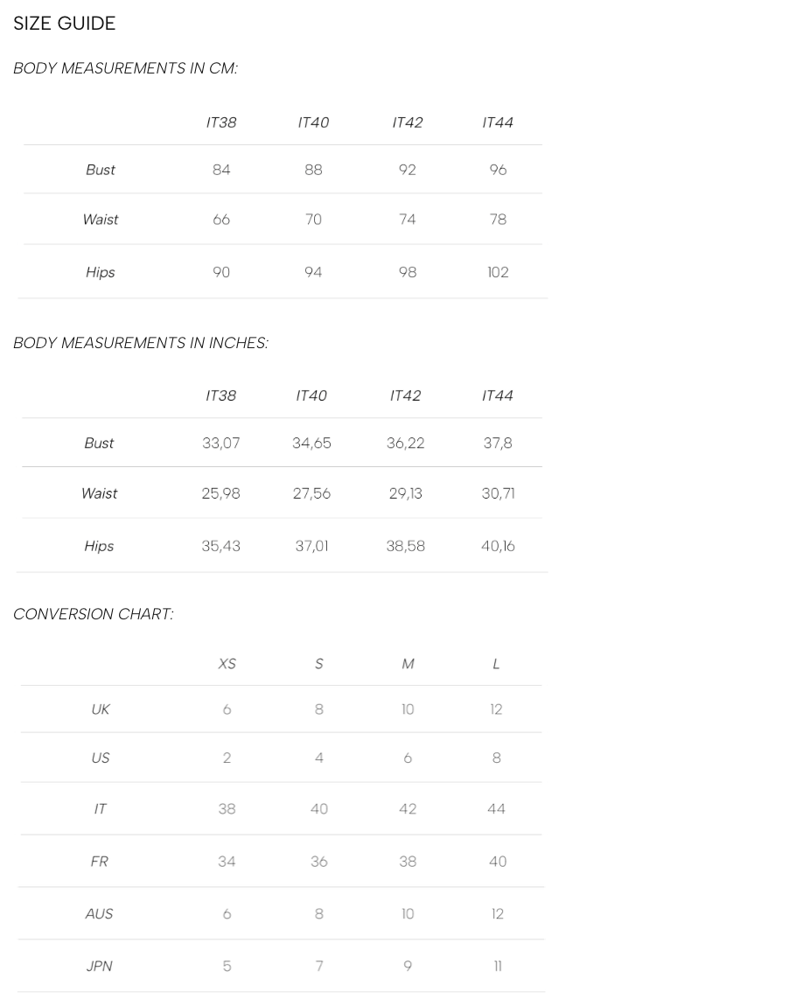Screen dimensions: 789x1006
Task: Click the US size 4 under S
Action: coord(318,758)
